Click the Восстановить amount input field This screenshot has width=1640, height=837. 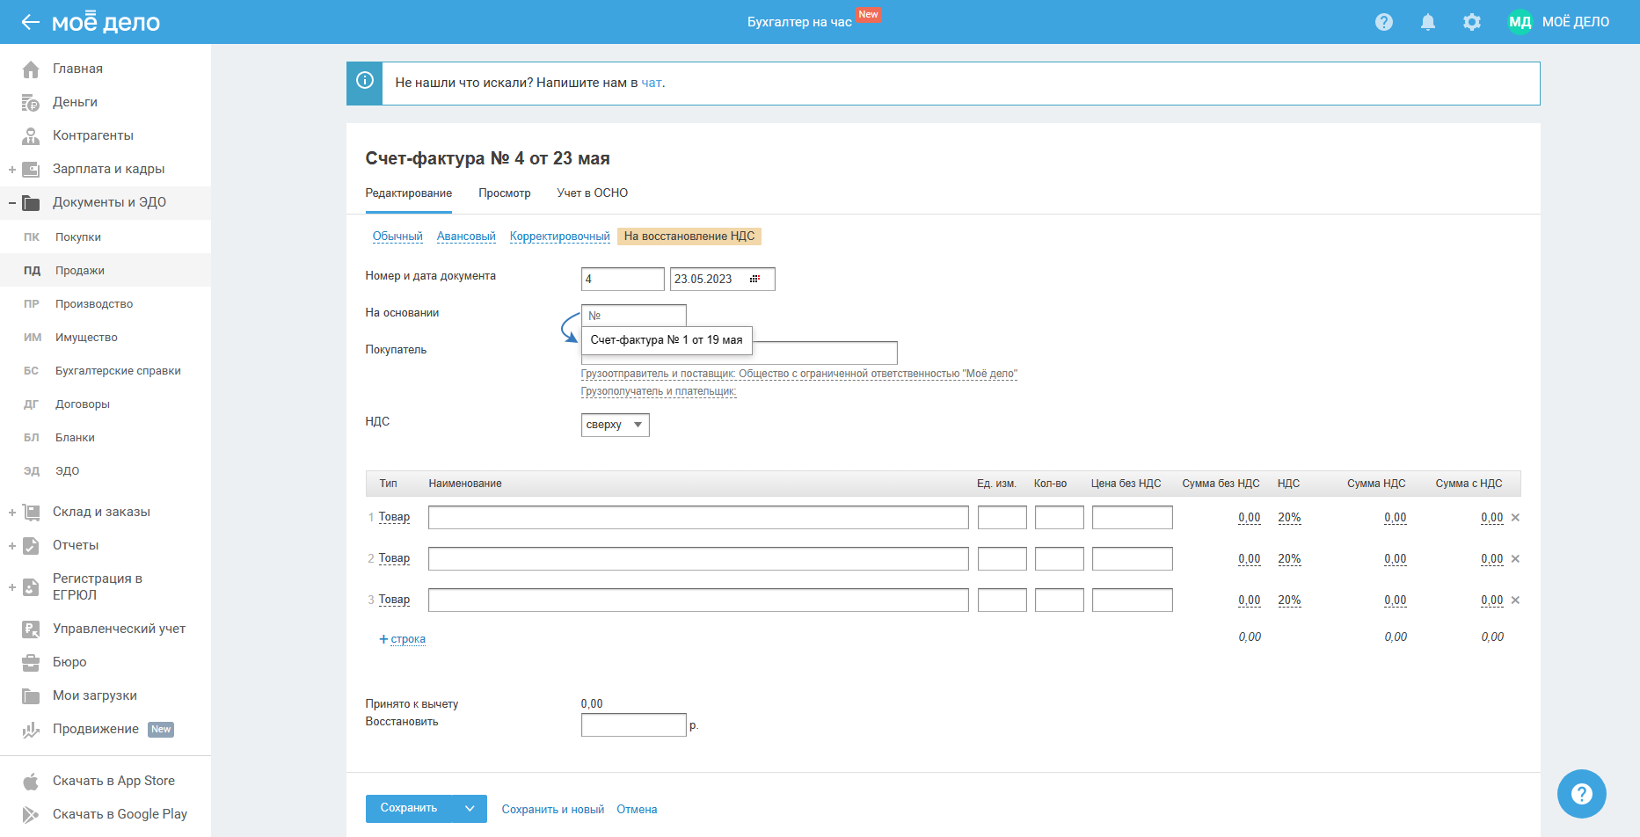(x=633, y=725)
